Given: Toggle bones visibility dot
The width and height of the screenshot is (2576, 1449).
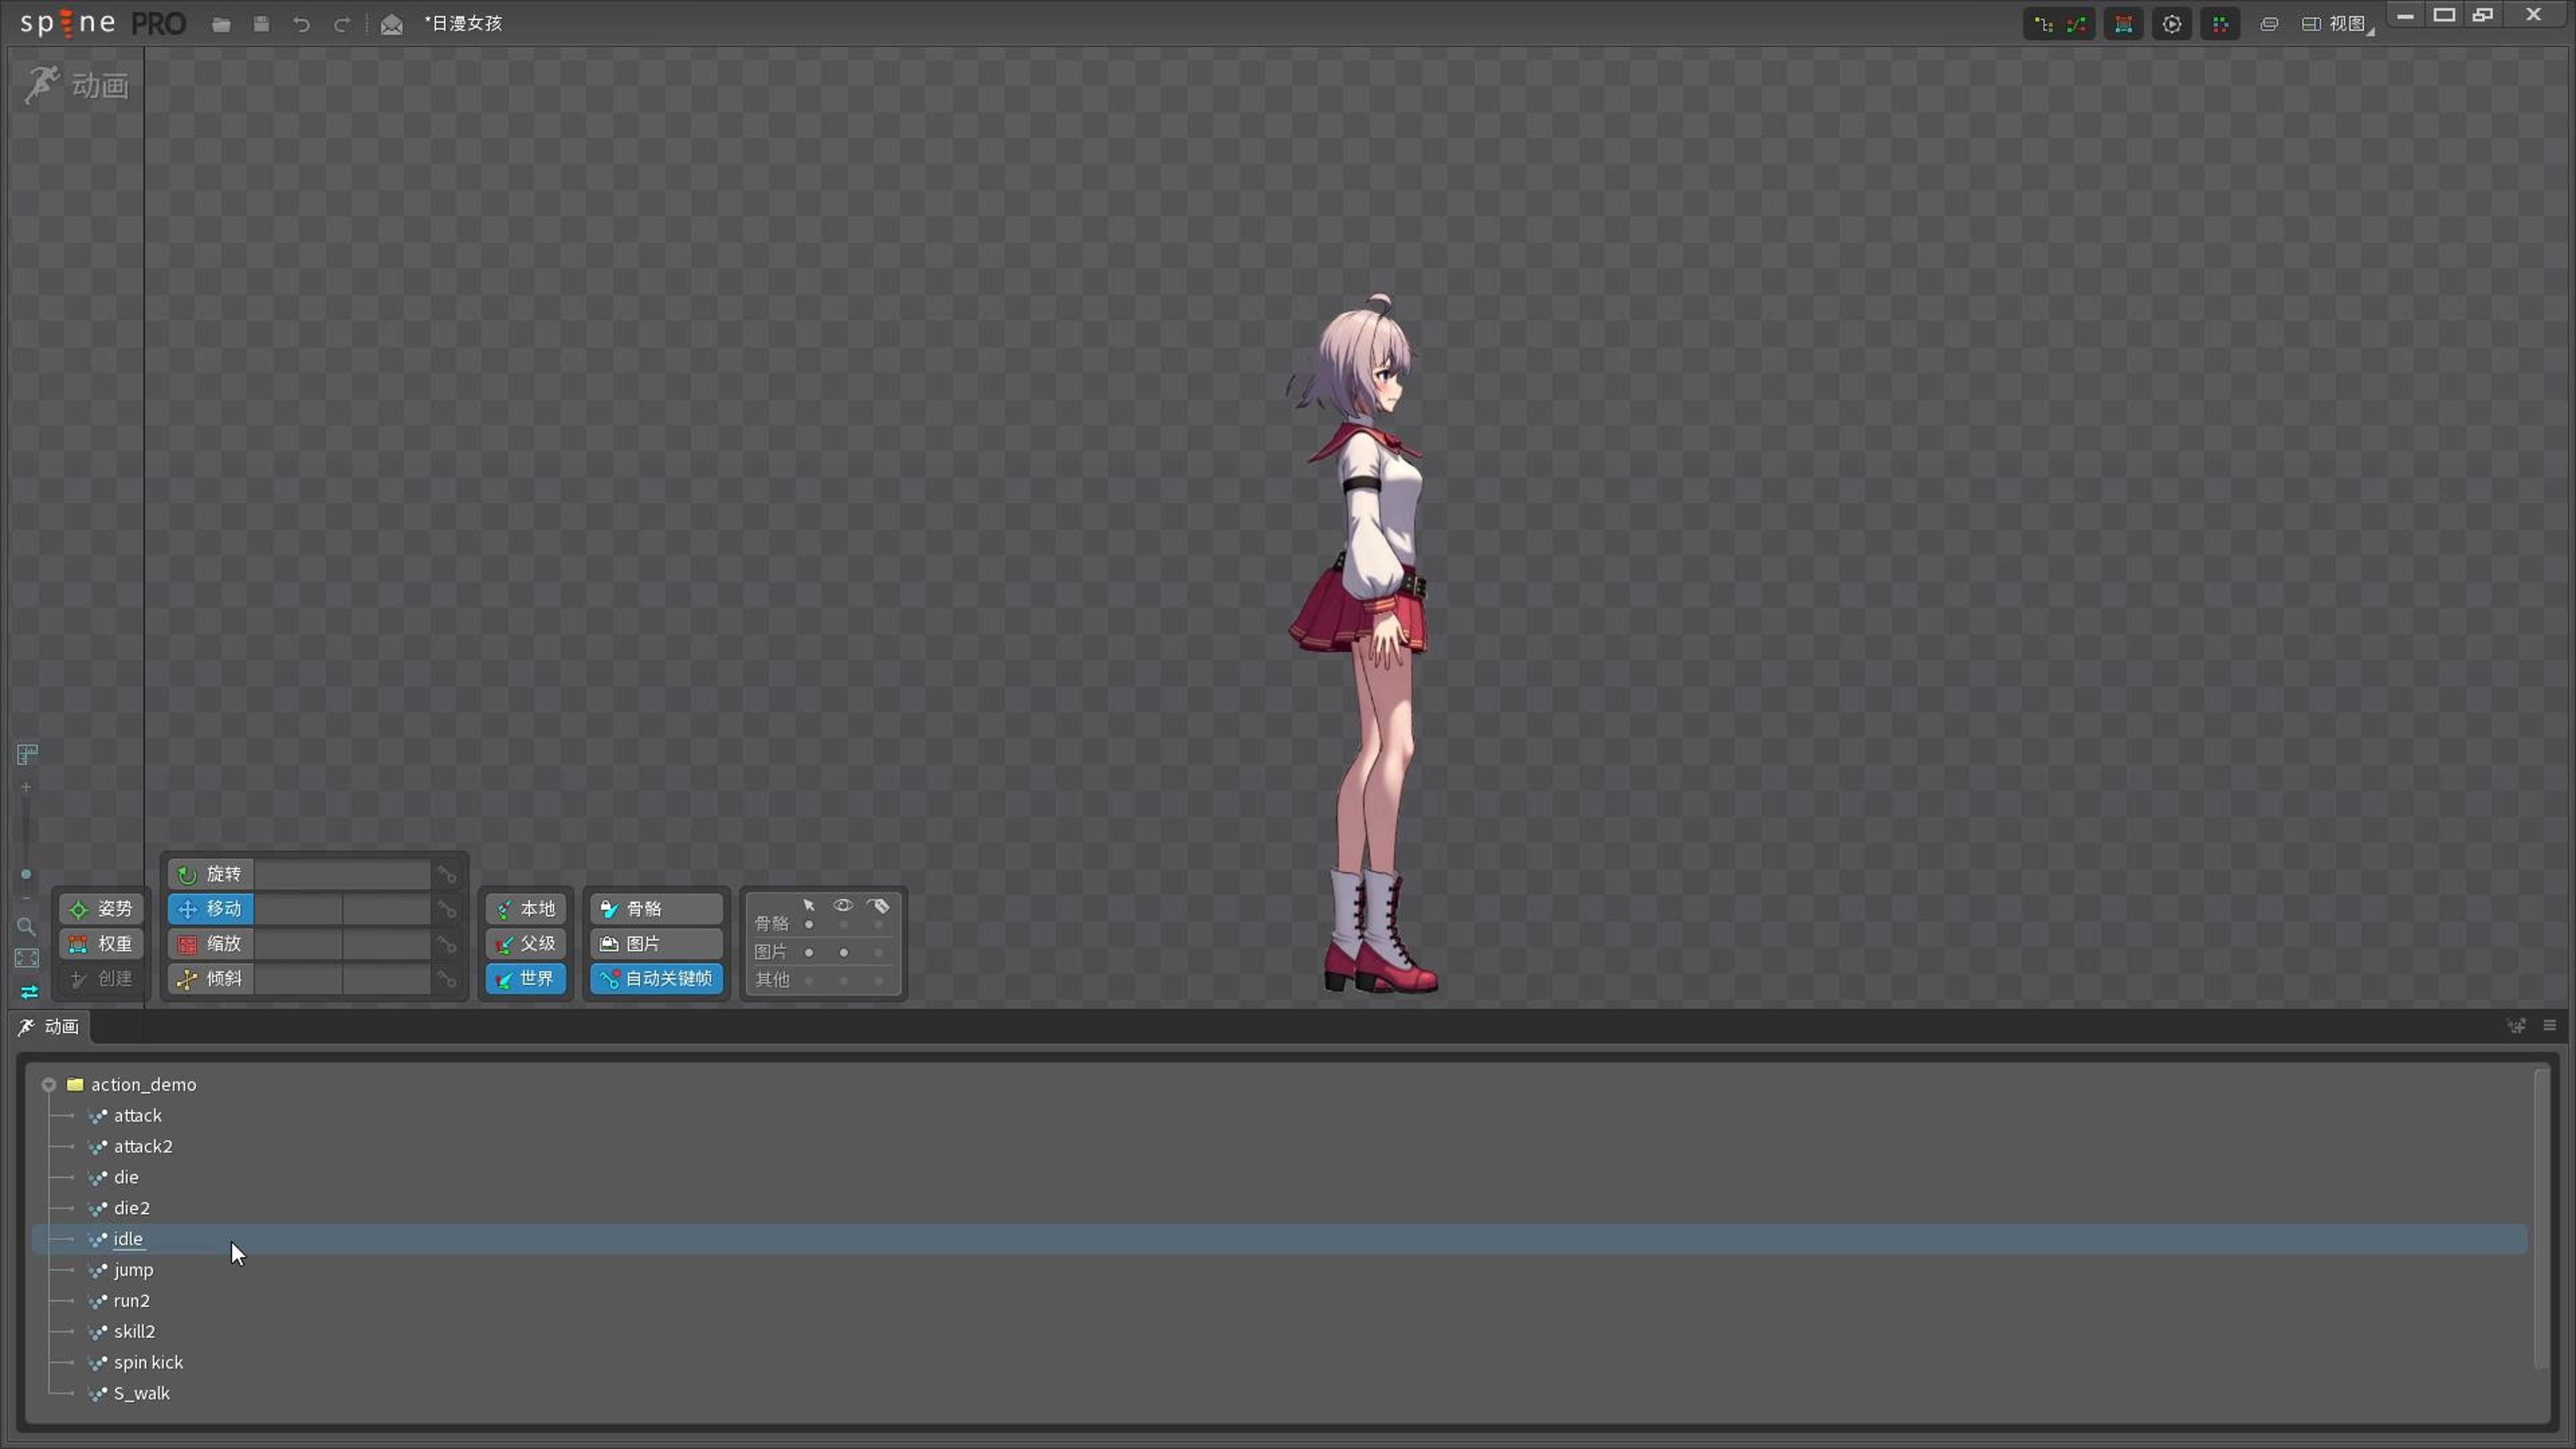Looking at the screenshot, I should pyautogui.click(x=844, y=925).
